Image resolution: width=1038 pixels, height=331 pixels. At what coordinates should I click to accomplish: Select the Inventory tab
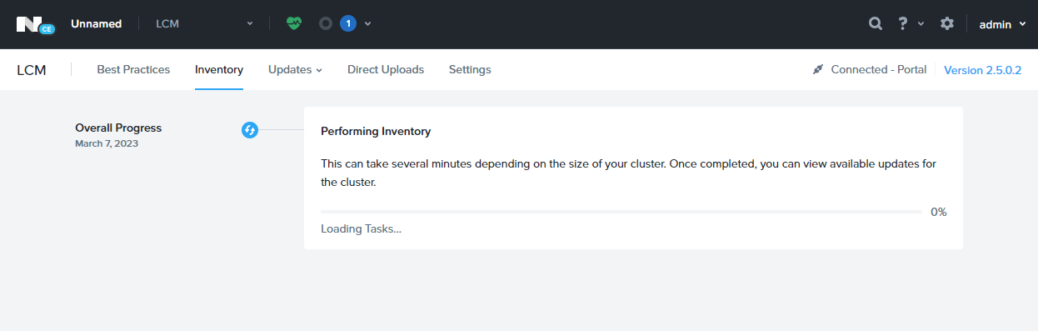(x=219, y=69)
